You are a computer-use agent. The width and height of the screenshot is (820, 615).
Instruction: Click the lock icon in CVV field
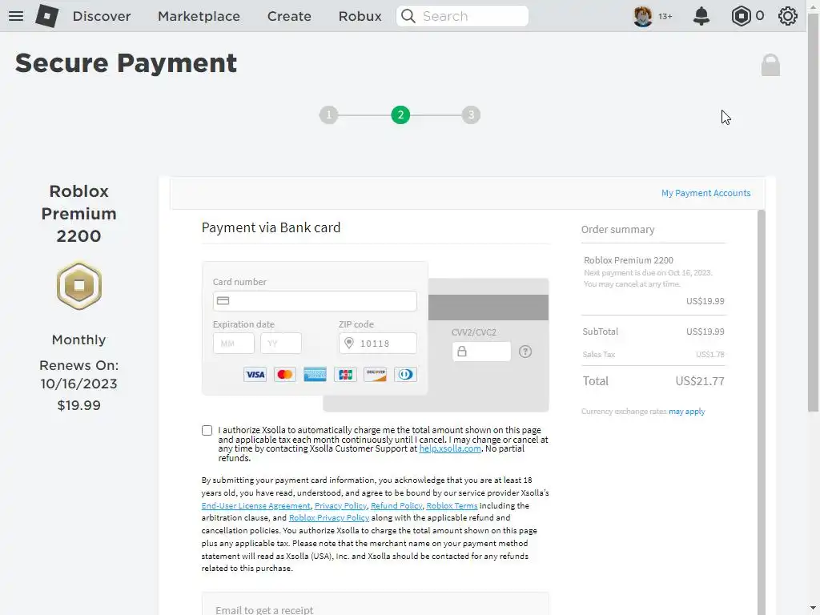click(x=462, y=352)
